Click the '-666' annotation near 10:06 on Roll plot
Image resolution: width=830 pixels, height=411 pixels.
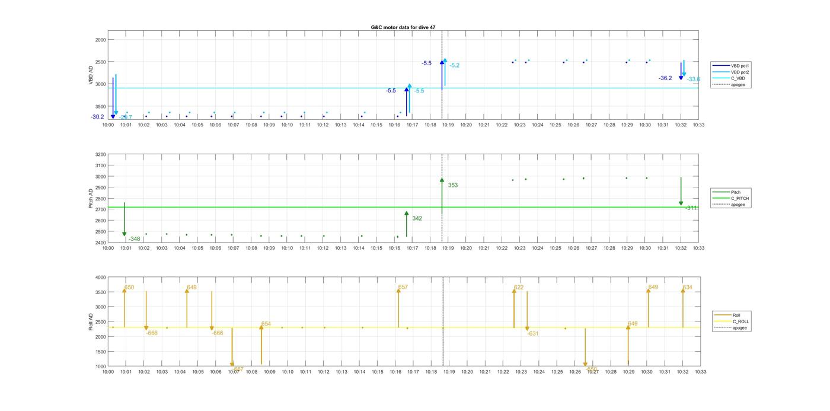pos(218,333)
